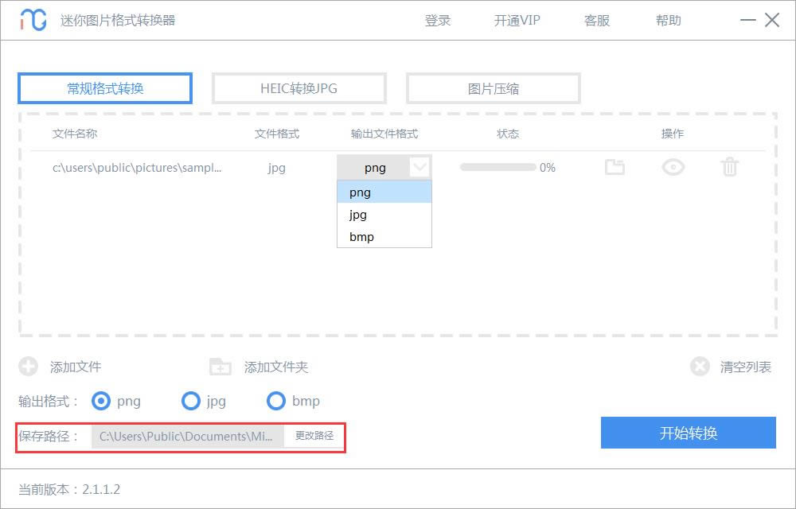Click the jpg file format cell

(x=277, y=168)
